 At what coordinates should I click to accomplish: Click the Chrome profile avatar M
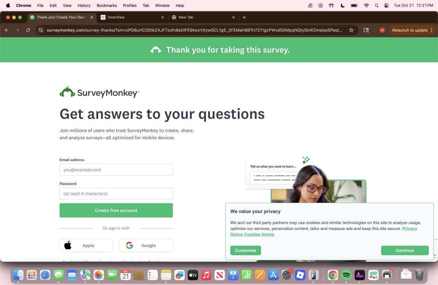tap(382, 30)
